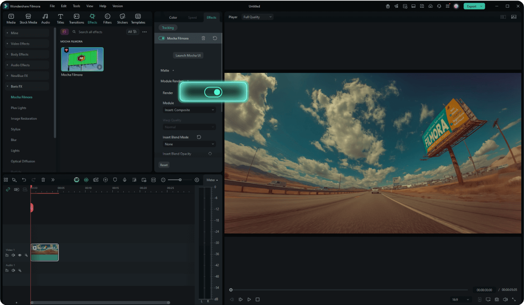Open the Templates tab

(x=138, y=19)
